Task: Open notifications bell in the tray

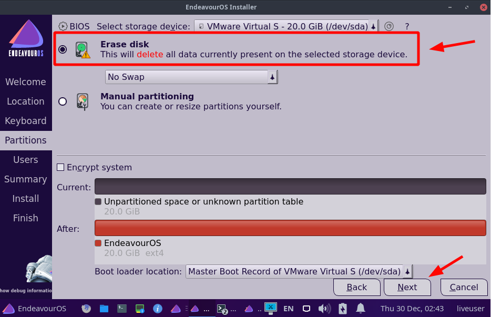Action: 361,308
